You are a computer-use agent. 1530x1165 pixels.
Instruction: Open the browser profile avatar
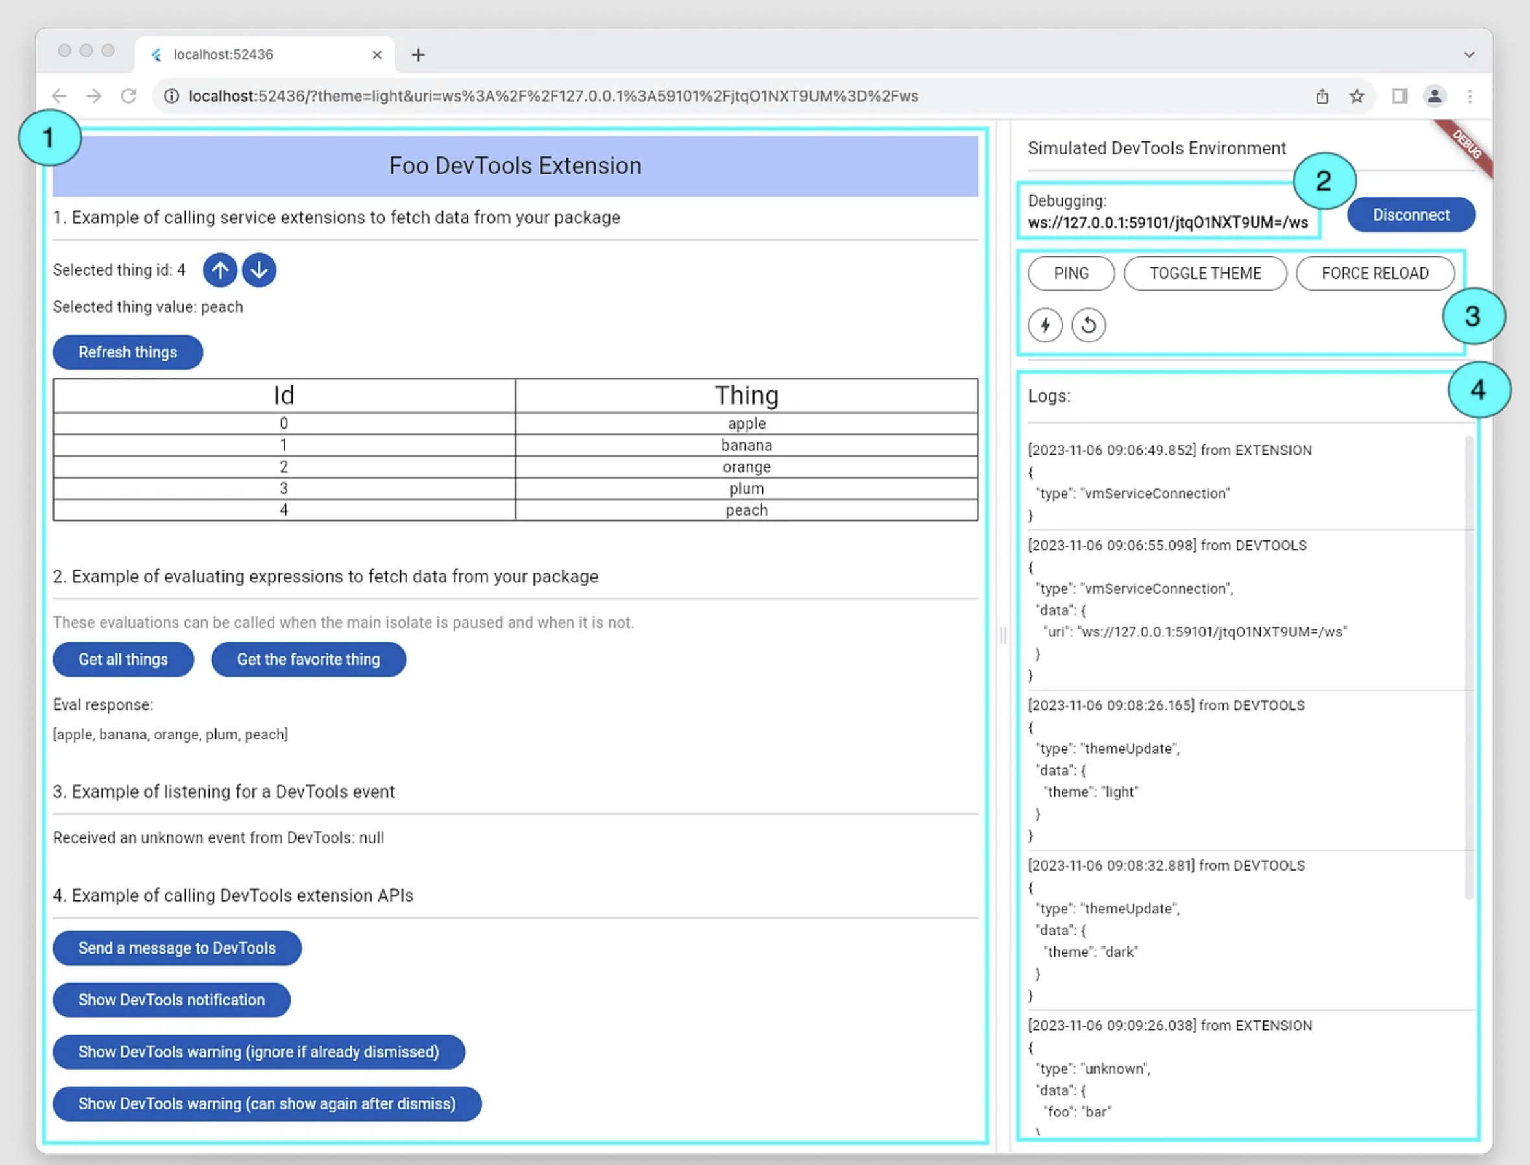point(1435,97)
